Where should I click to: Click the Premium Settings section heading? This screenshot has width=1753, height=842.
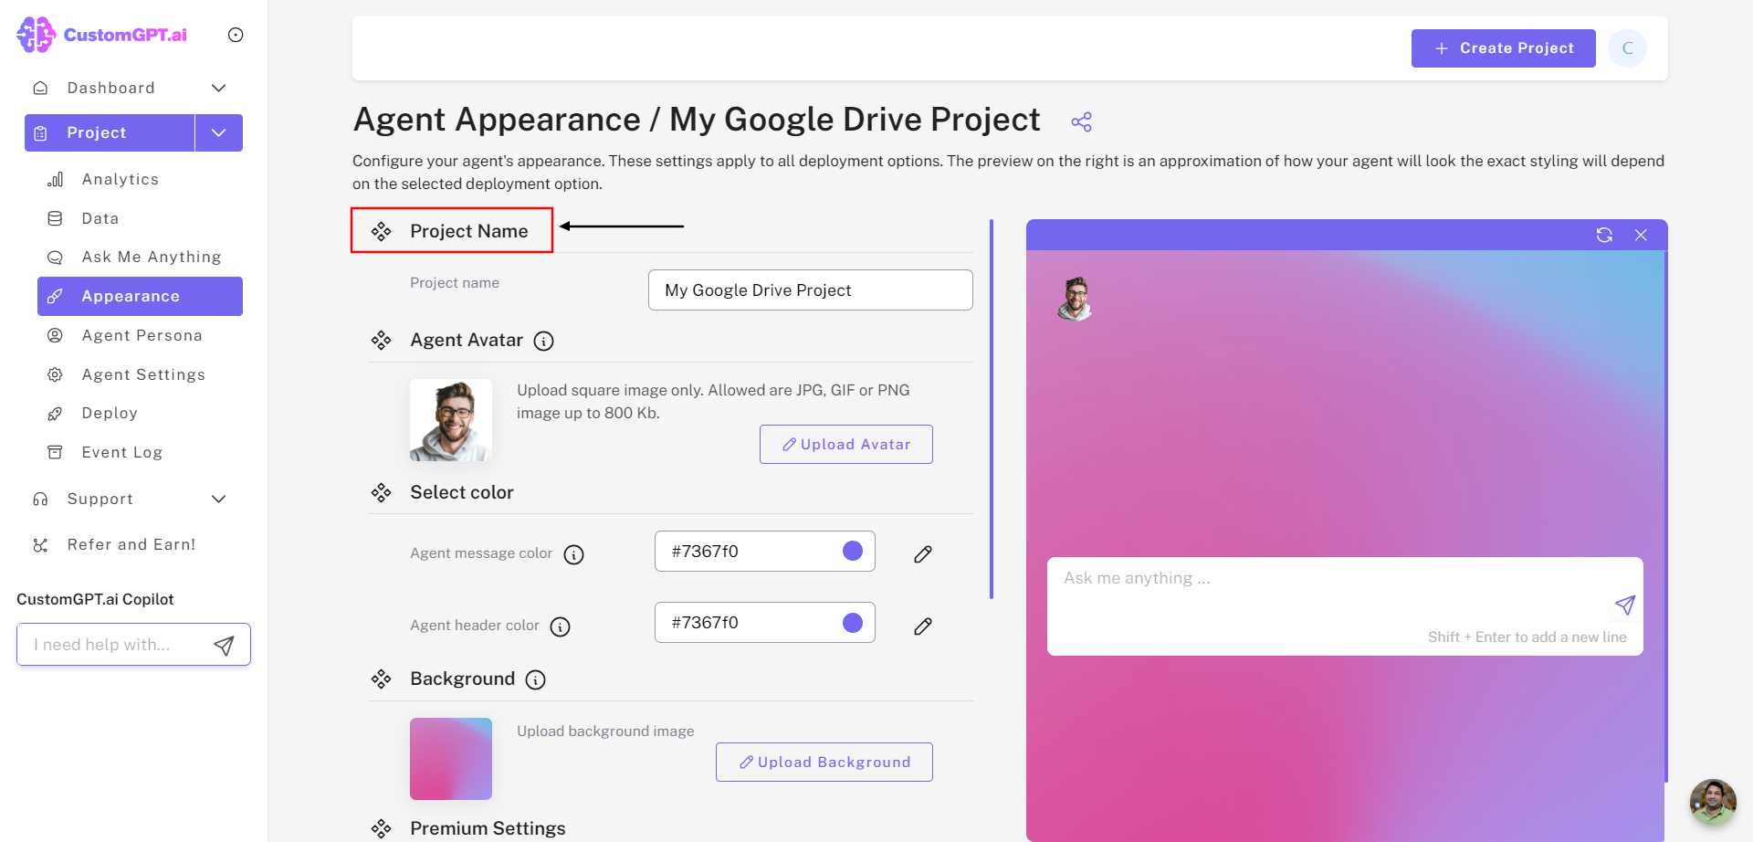(x=488, y=828)
